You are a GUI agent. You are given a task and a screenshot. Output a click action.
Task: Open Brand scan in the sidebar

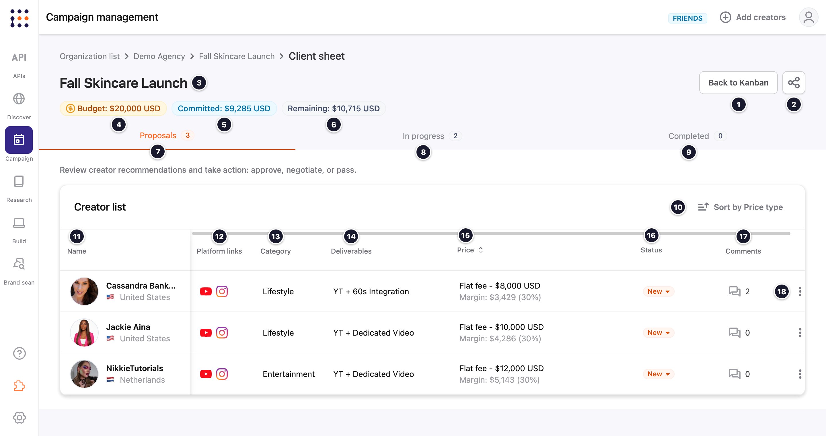19,271
